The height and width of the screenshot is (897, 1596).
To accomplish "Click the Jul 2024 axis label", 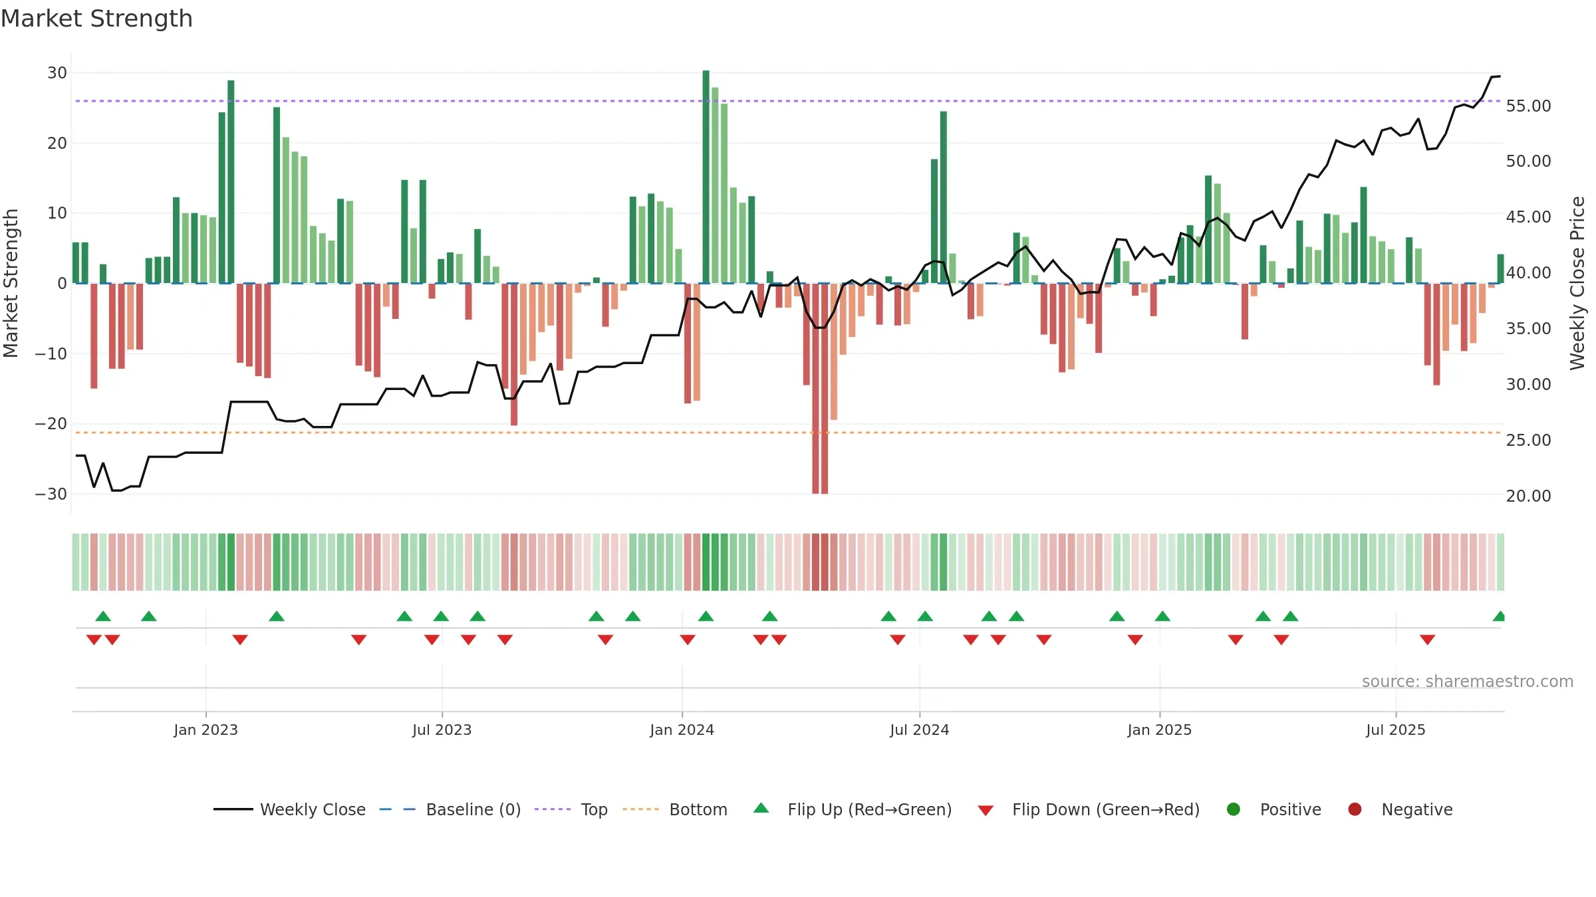I will coord(919,730).
